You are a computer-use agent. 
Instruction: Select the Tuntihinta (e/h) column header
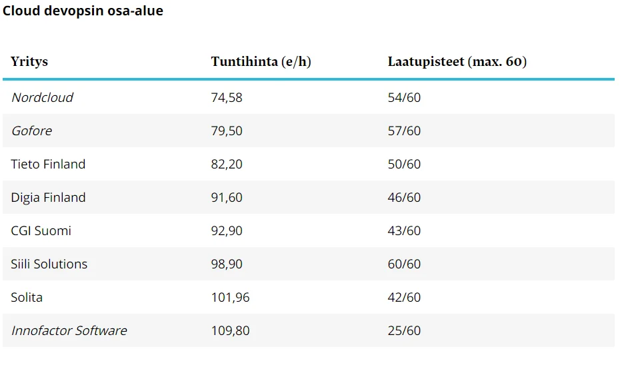coord(261,62)
